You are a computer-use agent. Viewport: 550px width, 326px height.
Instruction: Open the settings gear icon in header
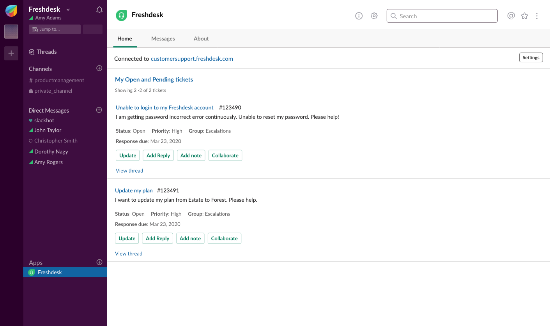(x=374, y=16)
